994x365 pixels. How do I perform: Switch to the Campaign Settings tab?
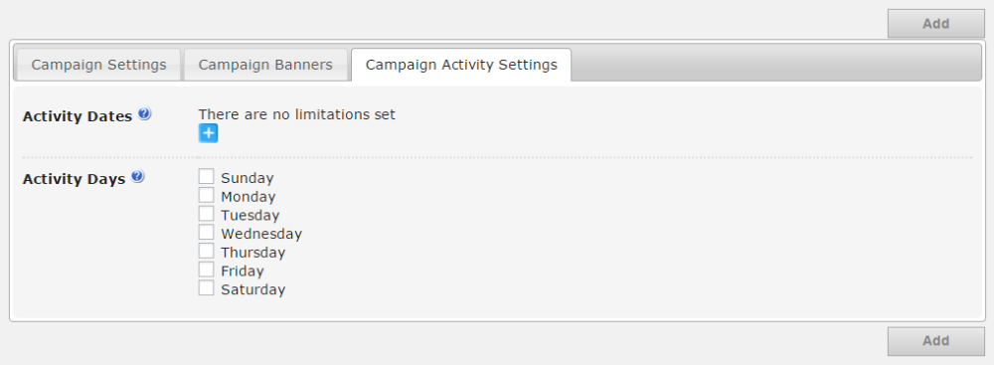click(x=98, y=65)
